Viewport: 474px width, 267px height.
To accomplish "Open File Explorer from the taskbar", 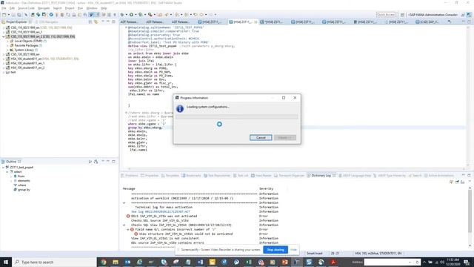I will pos(116,262).
